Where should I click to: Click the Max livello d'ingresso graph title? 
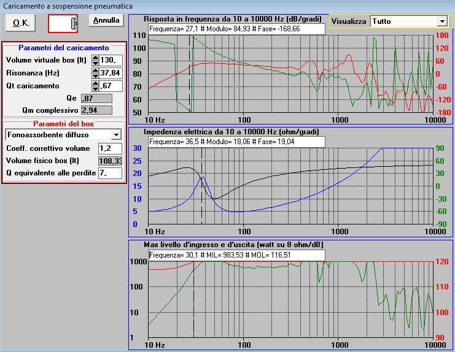point(233,245)
